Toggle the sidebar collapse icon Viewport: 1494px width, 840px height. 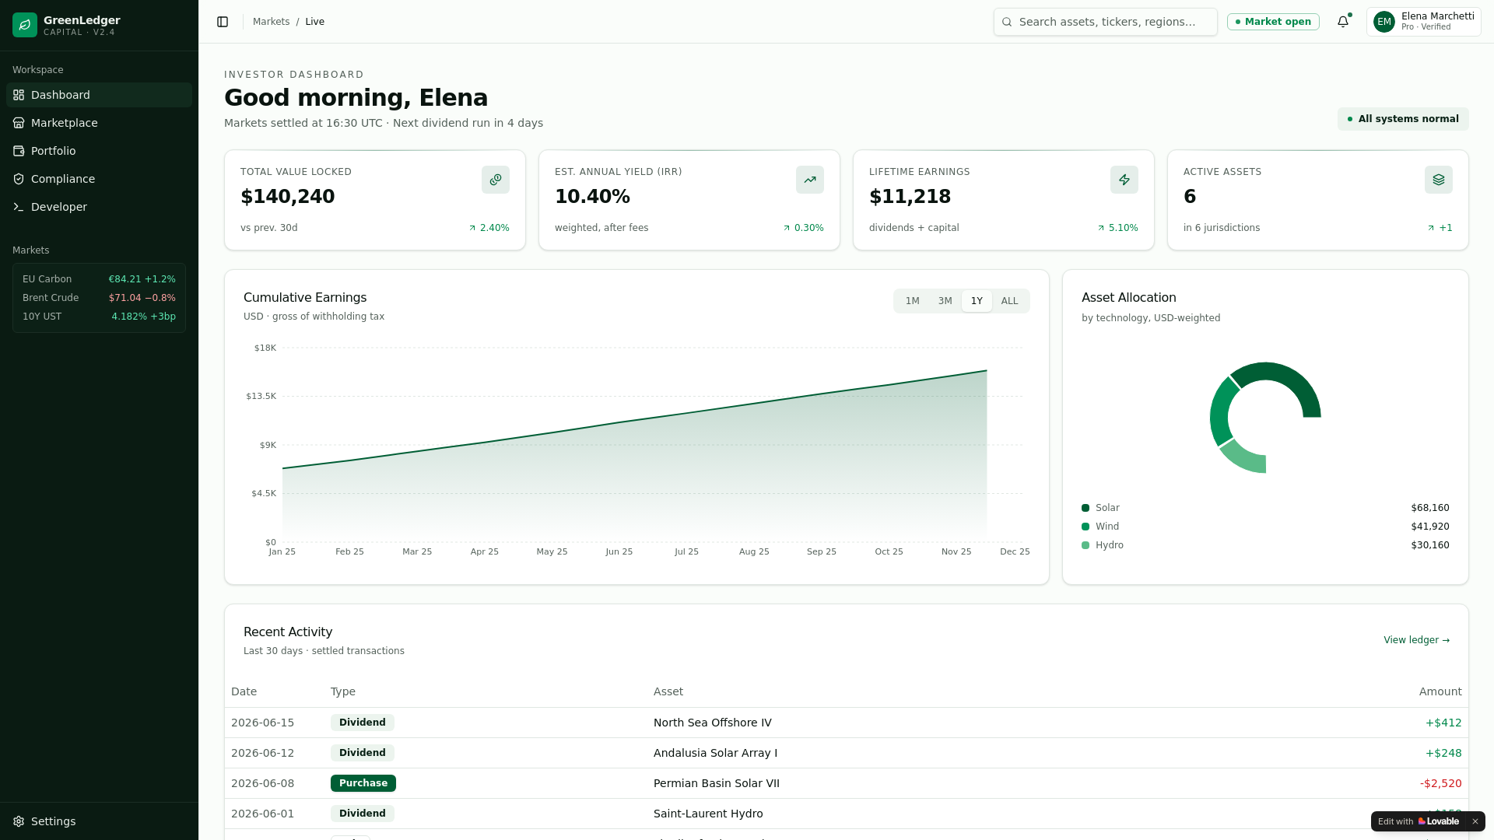(x=223, y=22)
